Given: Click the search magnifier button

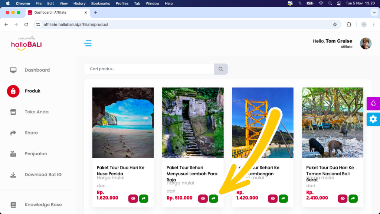Looking at the screenshot, I should (221, 69).
